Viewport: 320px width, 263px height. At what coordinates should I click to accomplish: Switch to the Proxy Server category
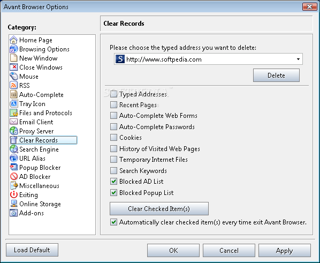pyautogui.click(x=36, y=131)
